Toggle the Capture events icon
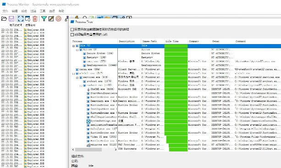 (21, 19)
